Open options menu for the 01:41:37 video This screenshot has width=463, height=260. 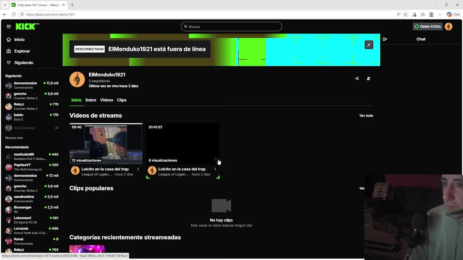(215, 169)
